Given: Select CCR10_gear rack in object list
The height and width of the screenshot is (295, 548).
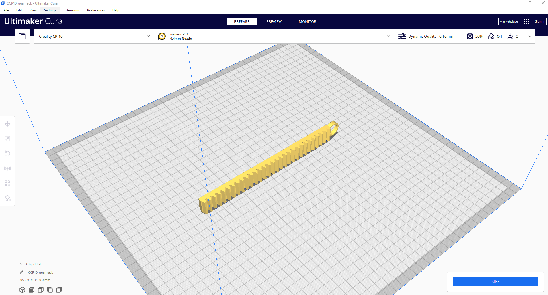Looking at the screenshot, I should [40, 272].
